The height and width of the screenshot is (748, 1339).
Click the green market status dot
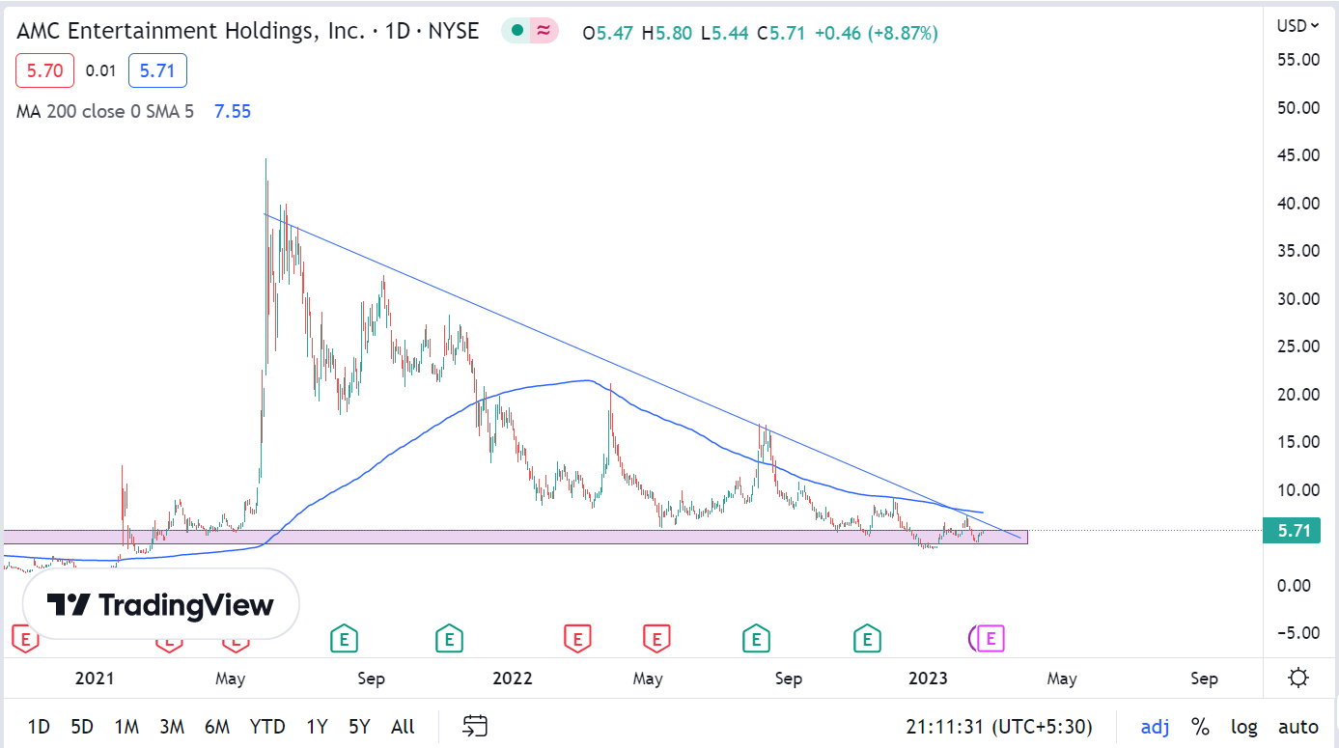(x=516, y=31)
